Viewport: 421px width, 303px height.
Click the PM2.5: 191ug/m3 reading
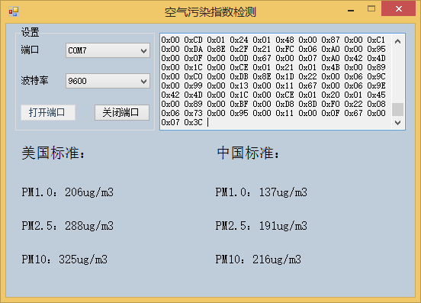(262, 226)
